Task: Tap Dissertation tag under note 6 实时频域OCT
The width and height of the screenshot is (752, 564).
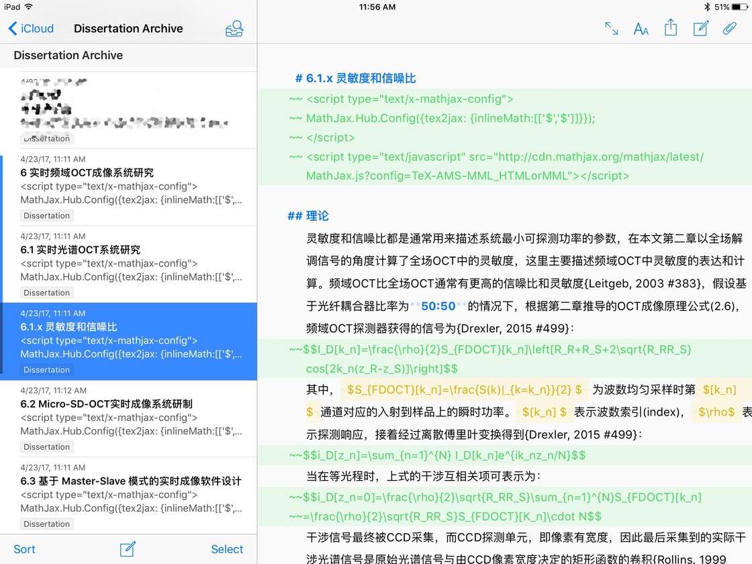Action: point(46,216)
